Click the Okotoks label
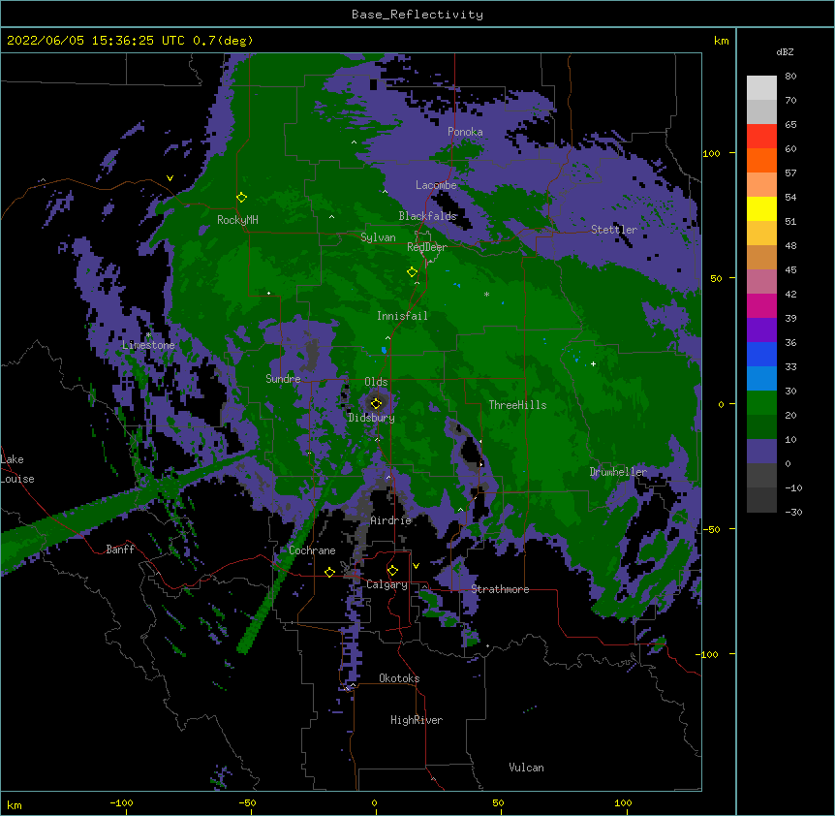The image size is (835, 816). point(399,678)
